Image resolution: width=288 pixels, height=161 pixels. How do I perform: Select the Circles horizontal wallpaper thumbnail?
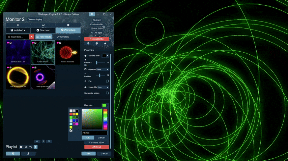coord(68,52)
